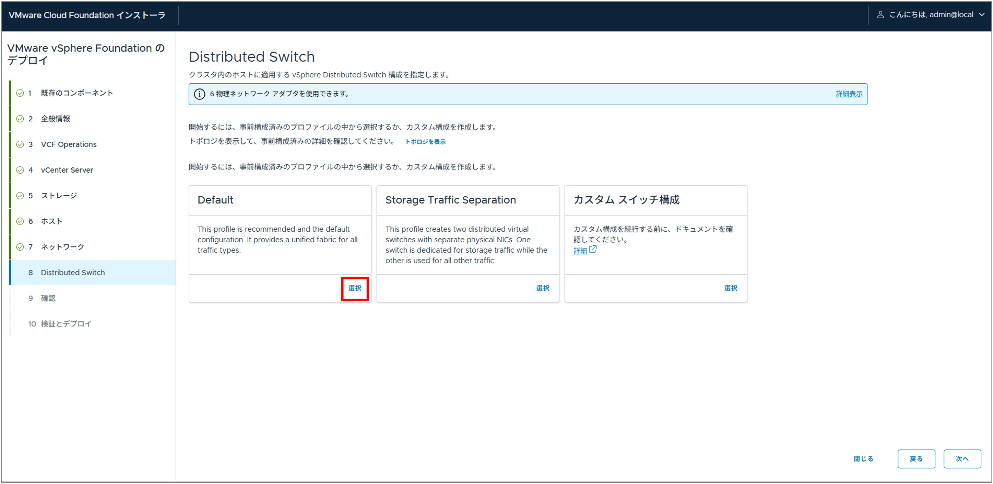The height and width of the screenshot is (484, 993).
Task: Click the green checkmark beside 全般情報
Action: [20, 119]
